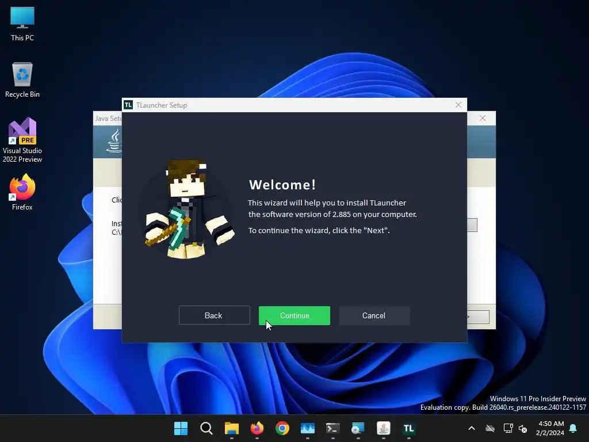Click the Minecraft character image
This screenshot has width=589, height=442.
coord(189,208)
